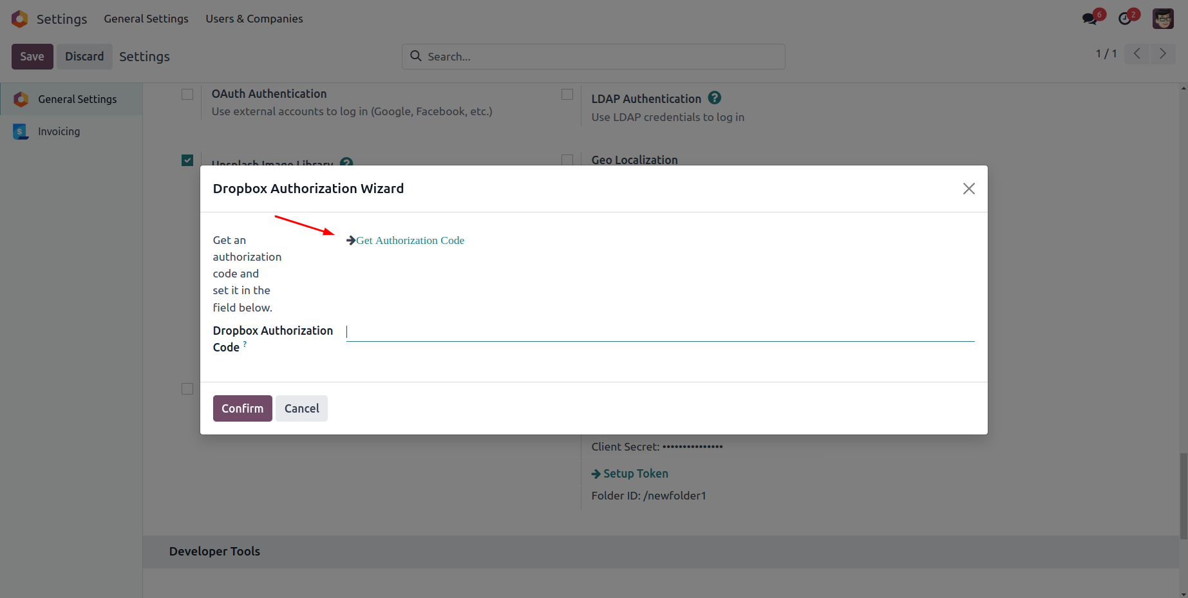Screen dimensions: 1188x598
Task: Click the Setup Token link
Action: click(x=635, y=474)
